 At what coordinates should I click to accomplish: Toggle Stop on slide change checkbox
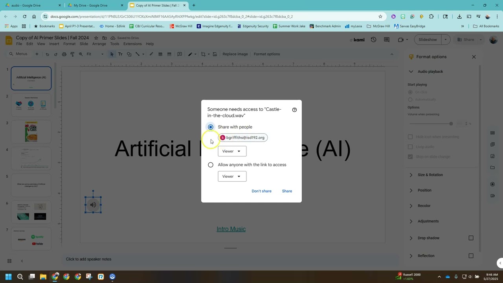410,157
